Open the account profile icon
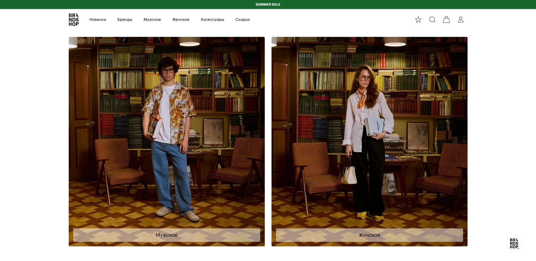The image size is (536, 261). point(461,19)
